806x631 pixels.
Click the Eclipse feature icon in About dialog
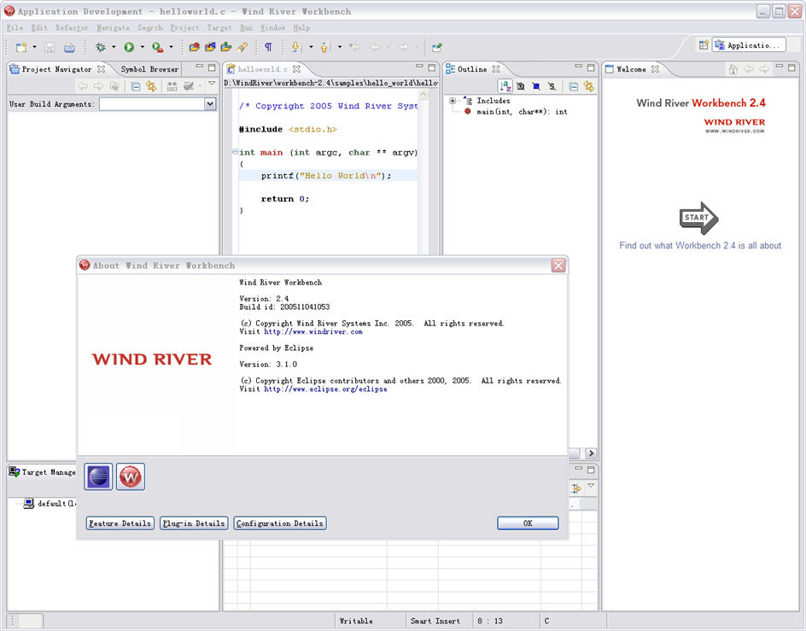[98, 476]
